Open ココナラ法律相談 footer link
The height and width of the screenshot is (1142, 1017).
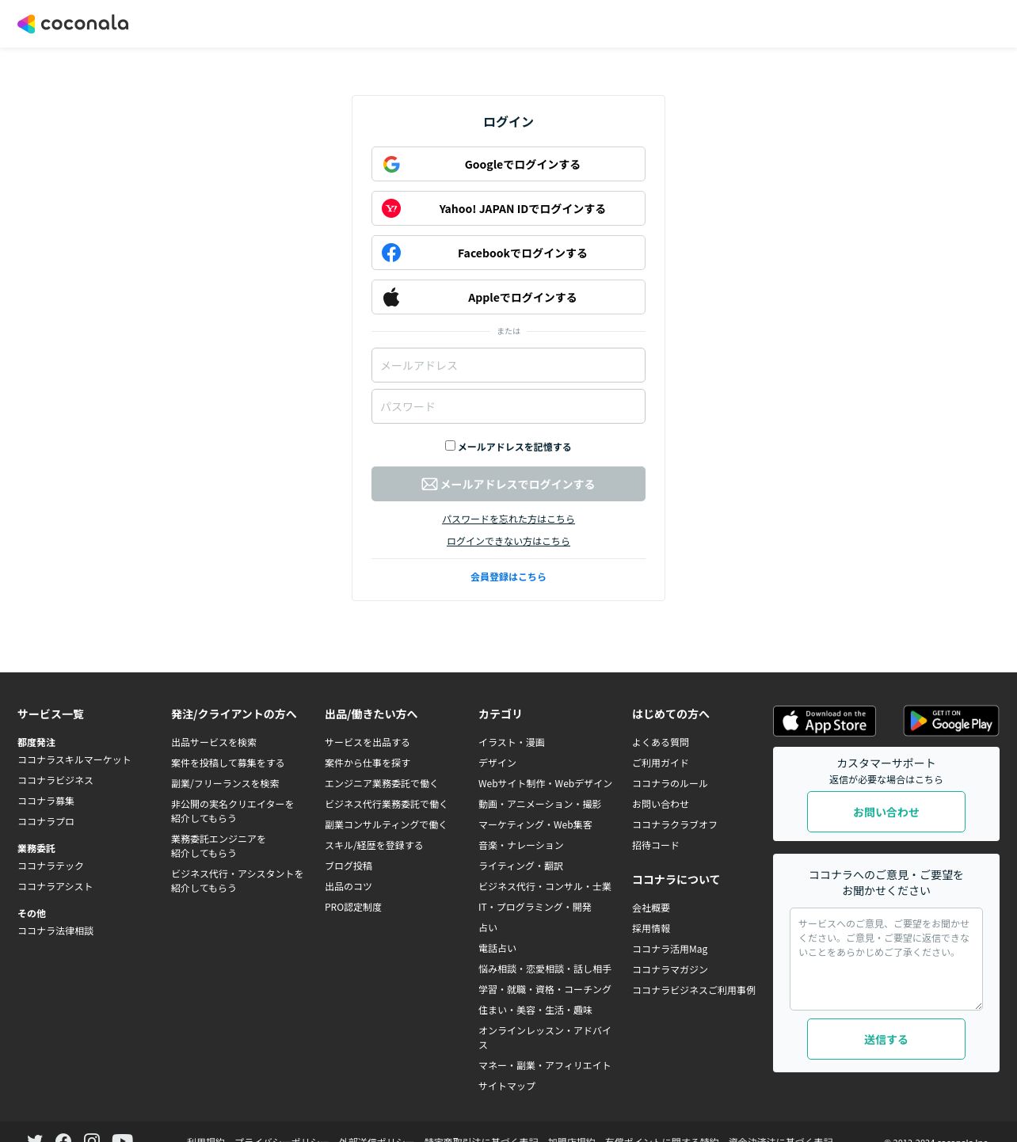55,931
